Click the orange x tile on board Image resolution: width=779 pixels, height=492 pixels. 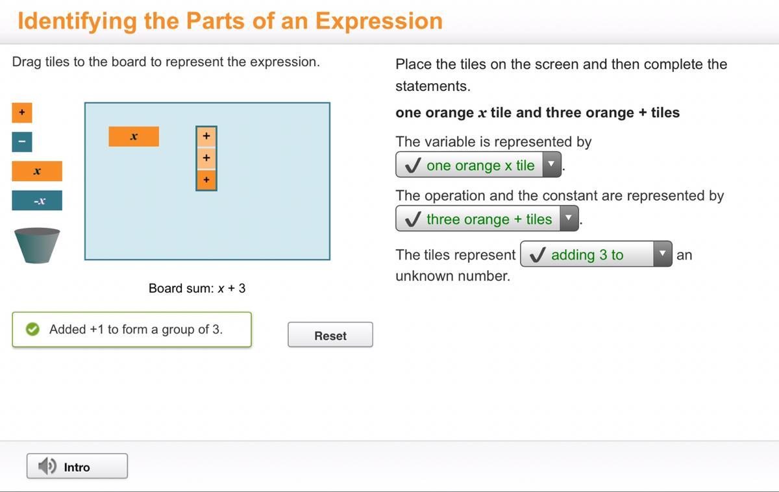(134, 136)
